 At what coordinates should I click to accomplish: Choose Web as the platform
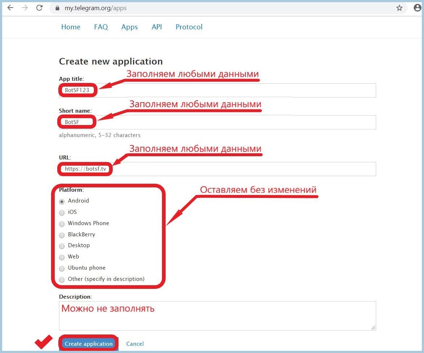(62, 257)
